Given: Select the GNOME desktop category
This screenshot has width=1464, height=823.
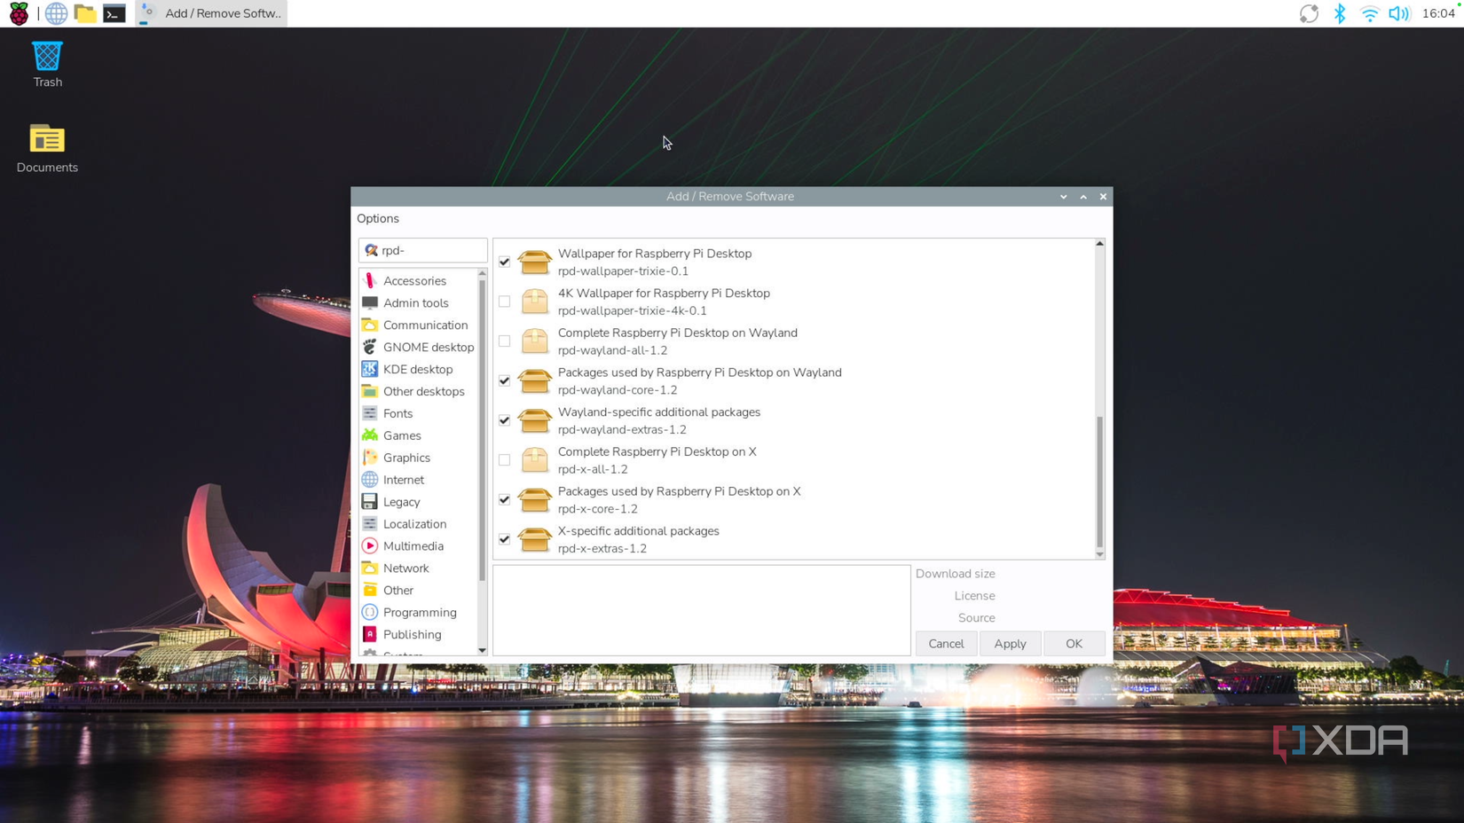Looking at the screenshot, I should tap(429, 347).
